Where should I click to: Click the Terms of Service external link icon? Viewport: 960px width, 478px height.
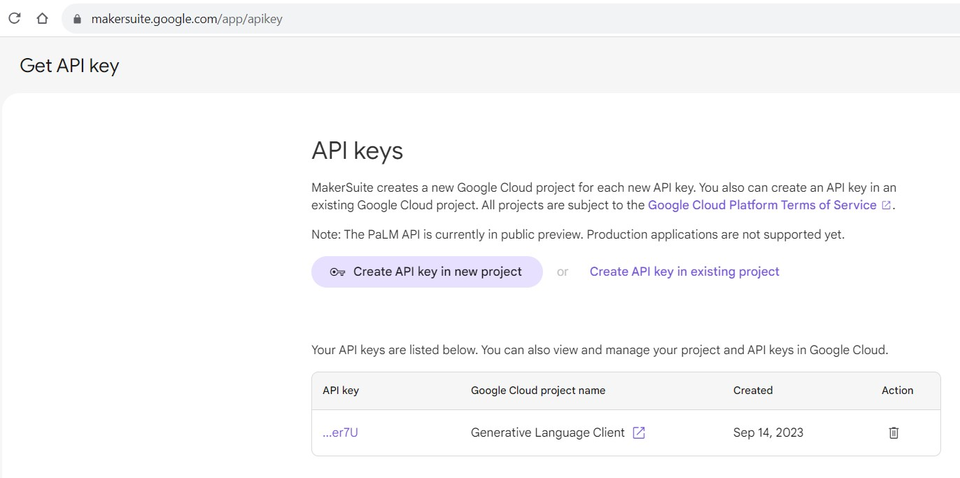coord(886,204)
